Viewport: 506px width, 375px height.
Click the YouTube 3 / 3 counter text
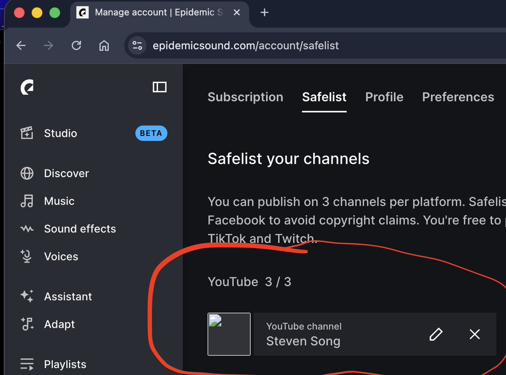(249, 282)
